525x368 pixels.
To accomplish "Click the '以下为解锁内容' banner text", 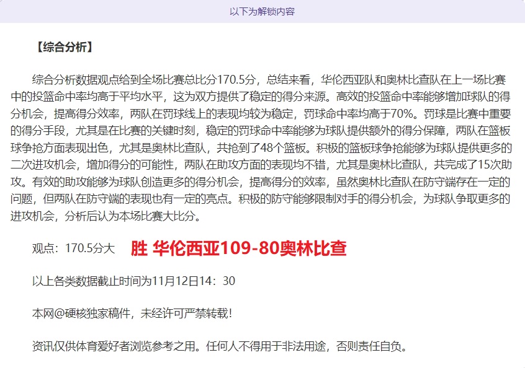I will 262,12.
